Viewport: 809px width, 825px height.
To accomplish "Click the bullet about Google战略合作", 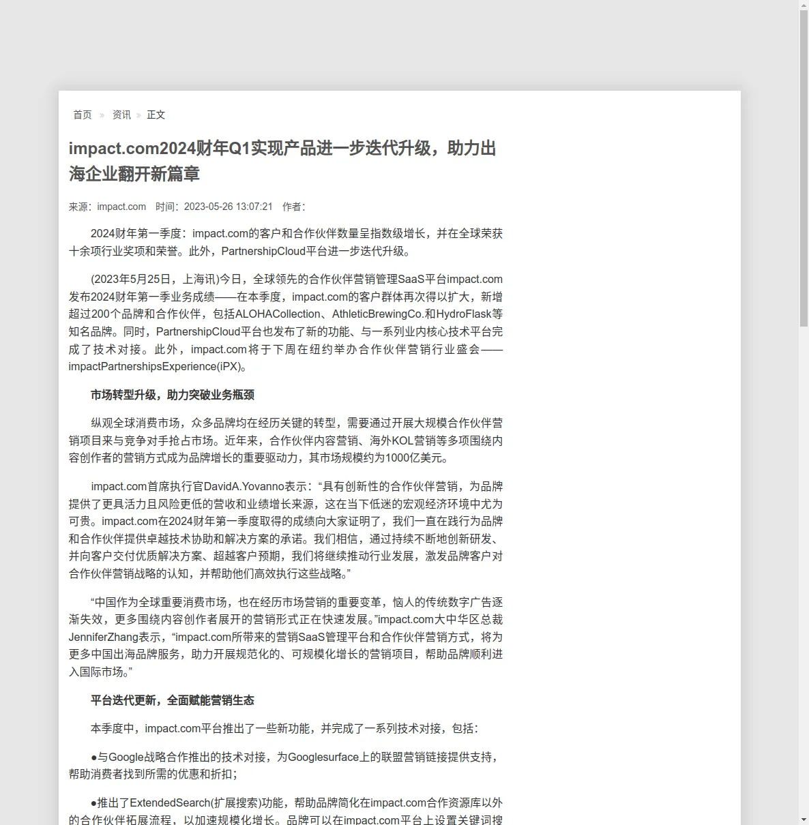I will tap(286, 766).
